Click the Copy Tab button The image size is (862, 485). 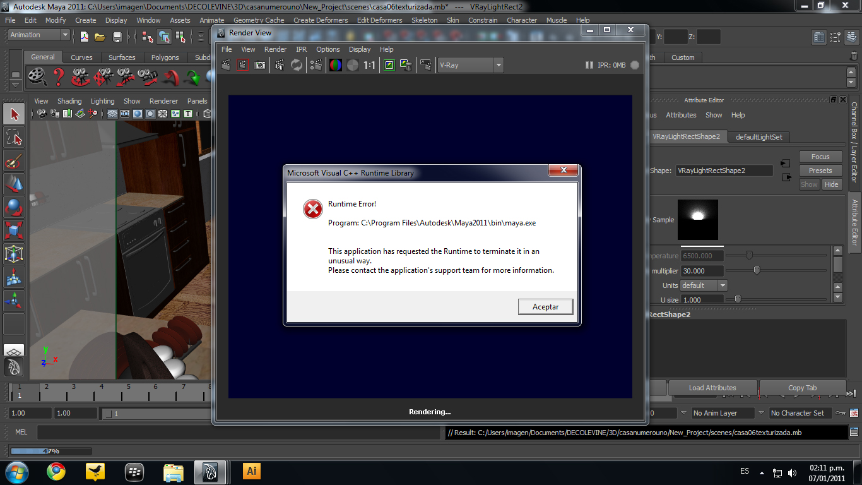tap(802, 388)
